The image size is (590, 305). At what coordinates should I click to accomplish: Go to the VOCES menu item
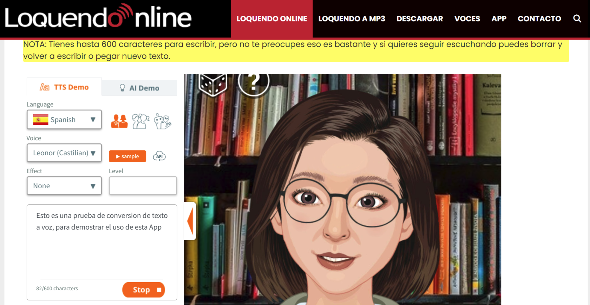point(467,19)
